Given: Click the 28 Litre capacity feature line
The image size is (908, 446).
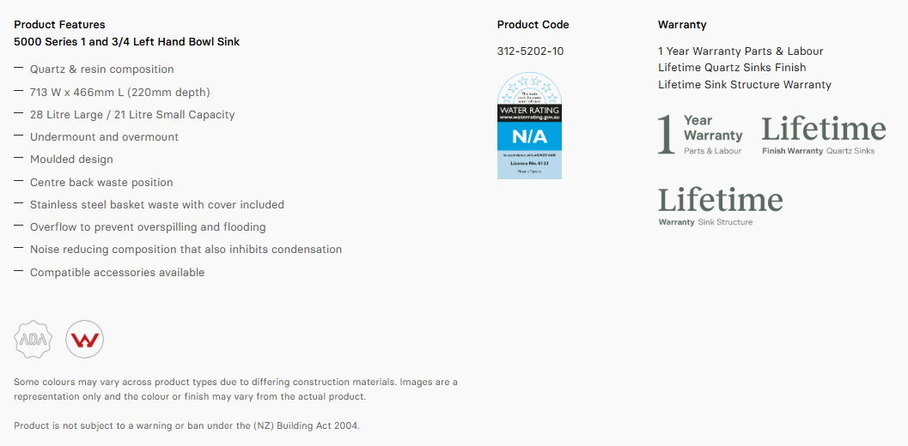Looking at the screenshot, I should pos(132,115).
